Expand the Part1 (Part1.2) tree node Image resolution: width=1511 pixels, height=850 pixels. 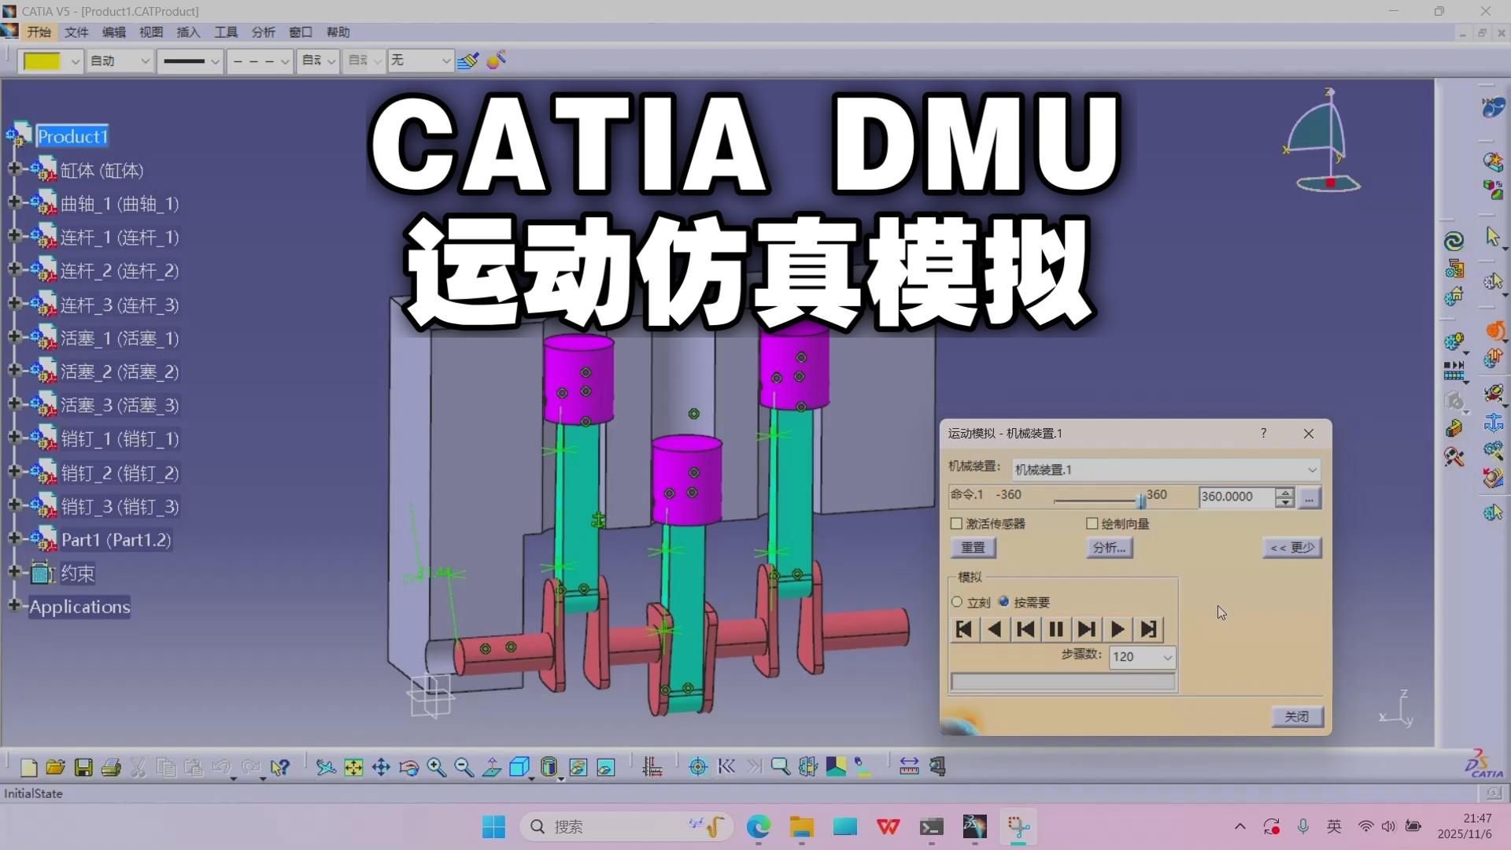coord(14,540)
